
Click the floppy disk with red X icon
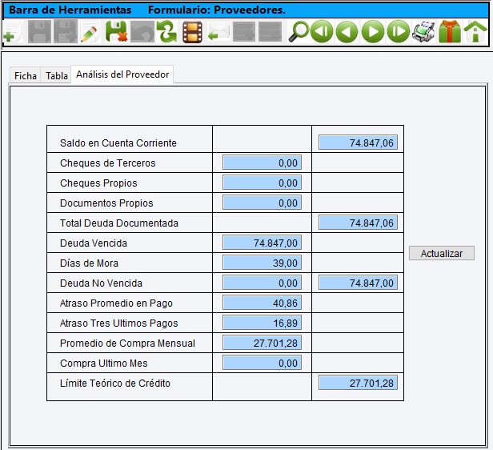pos(116,33)
